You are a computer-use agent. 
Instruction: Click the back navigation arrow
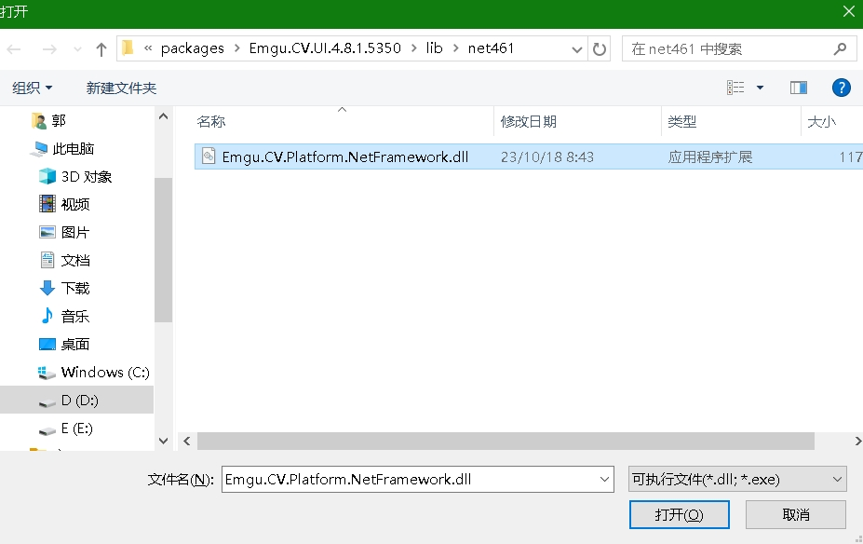(x=14, y=48)
